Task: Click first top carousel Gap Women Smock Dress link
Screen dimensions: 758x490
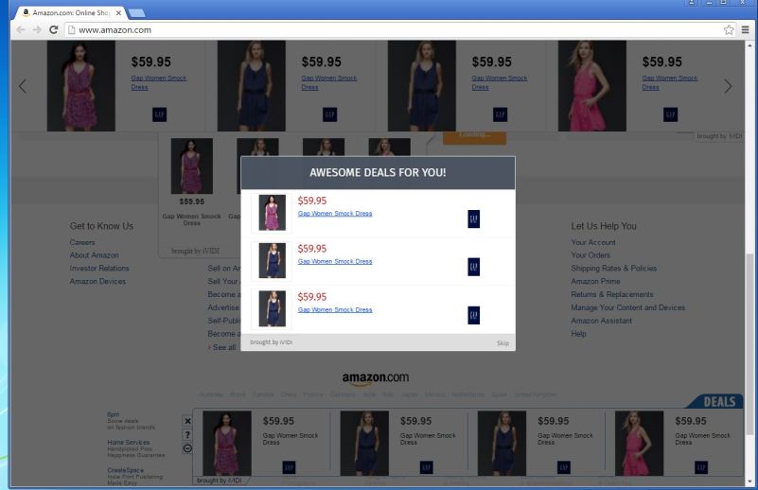Action: tap(159, 82)
